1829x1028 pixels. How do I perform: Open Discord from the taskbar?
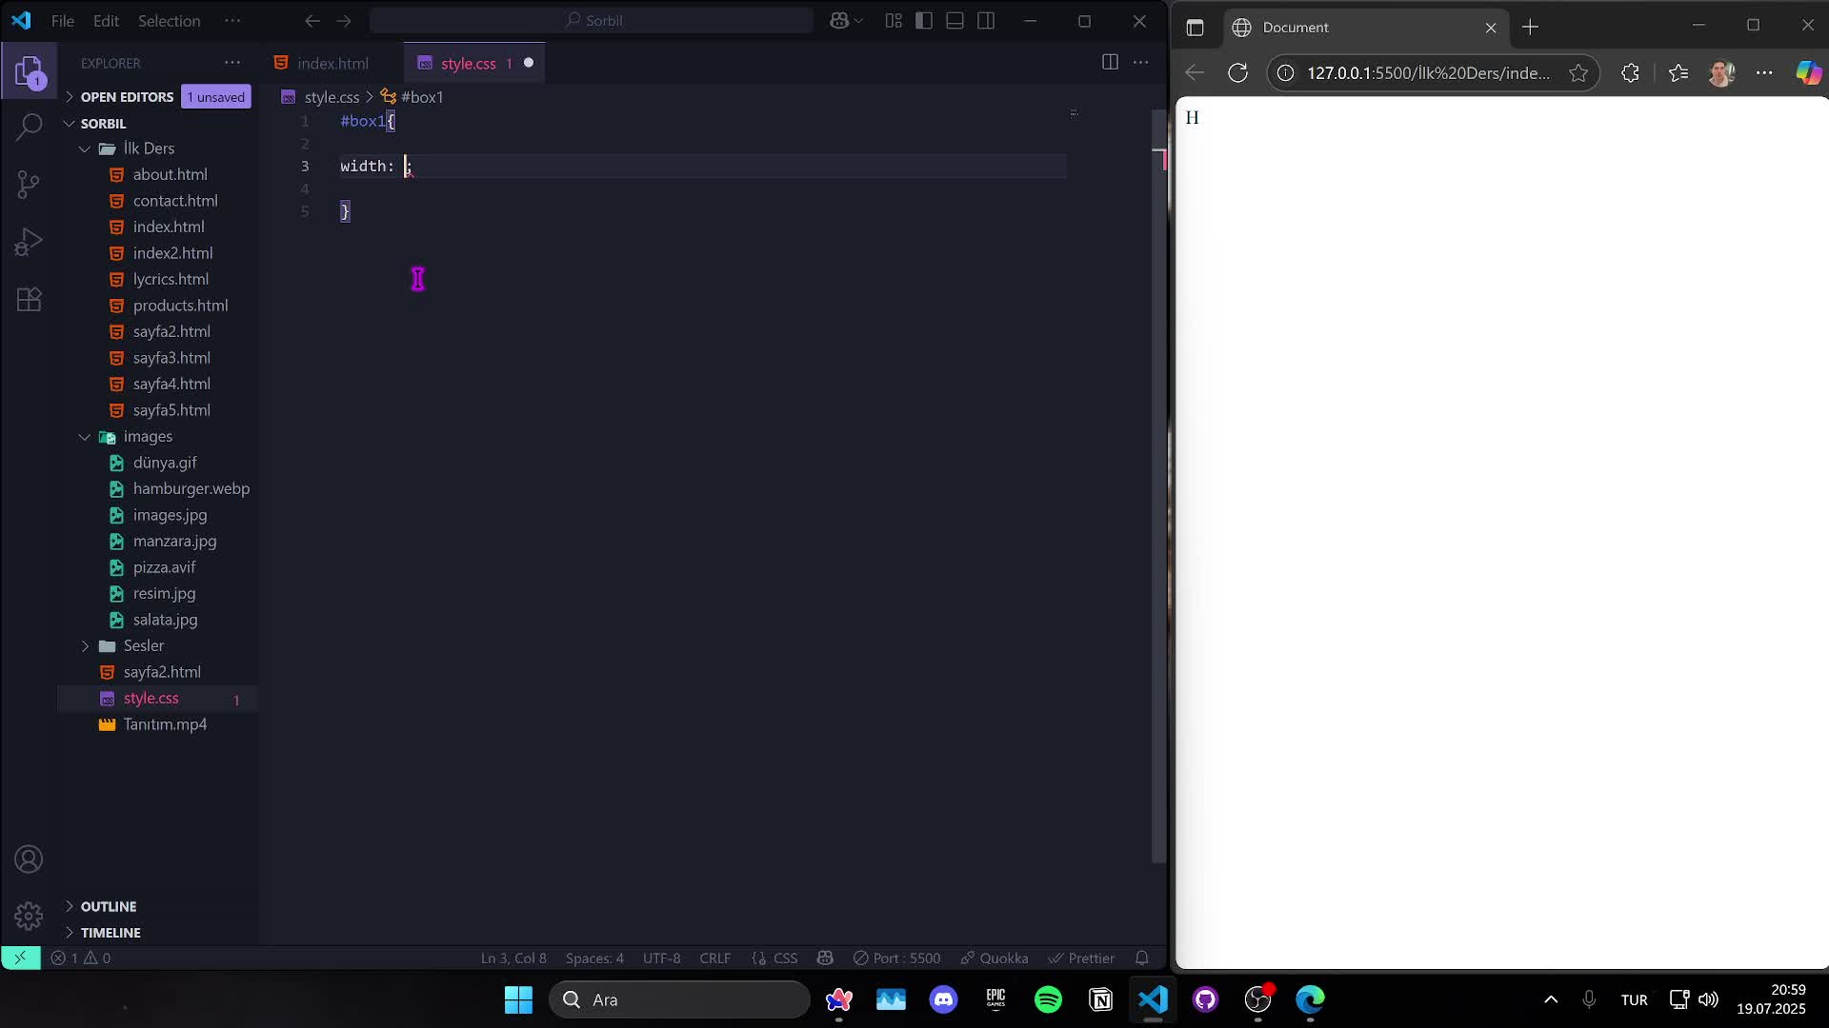[943, 999]
